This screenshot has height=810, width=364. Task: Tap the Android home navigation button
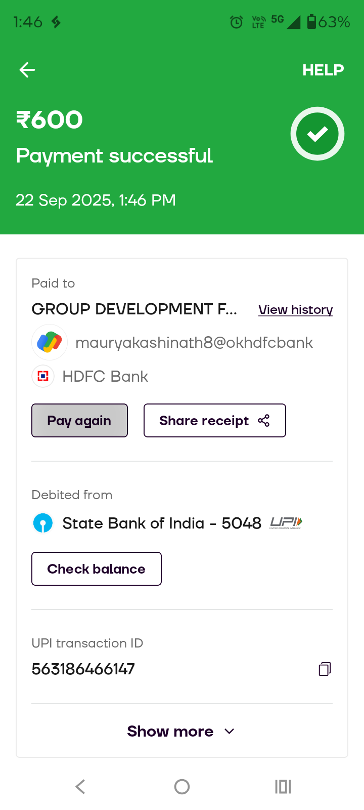182,787
